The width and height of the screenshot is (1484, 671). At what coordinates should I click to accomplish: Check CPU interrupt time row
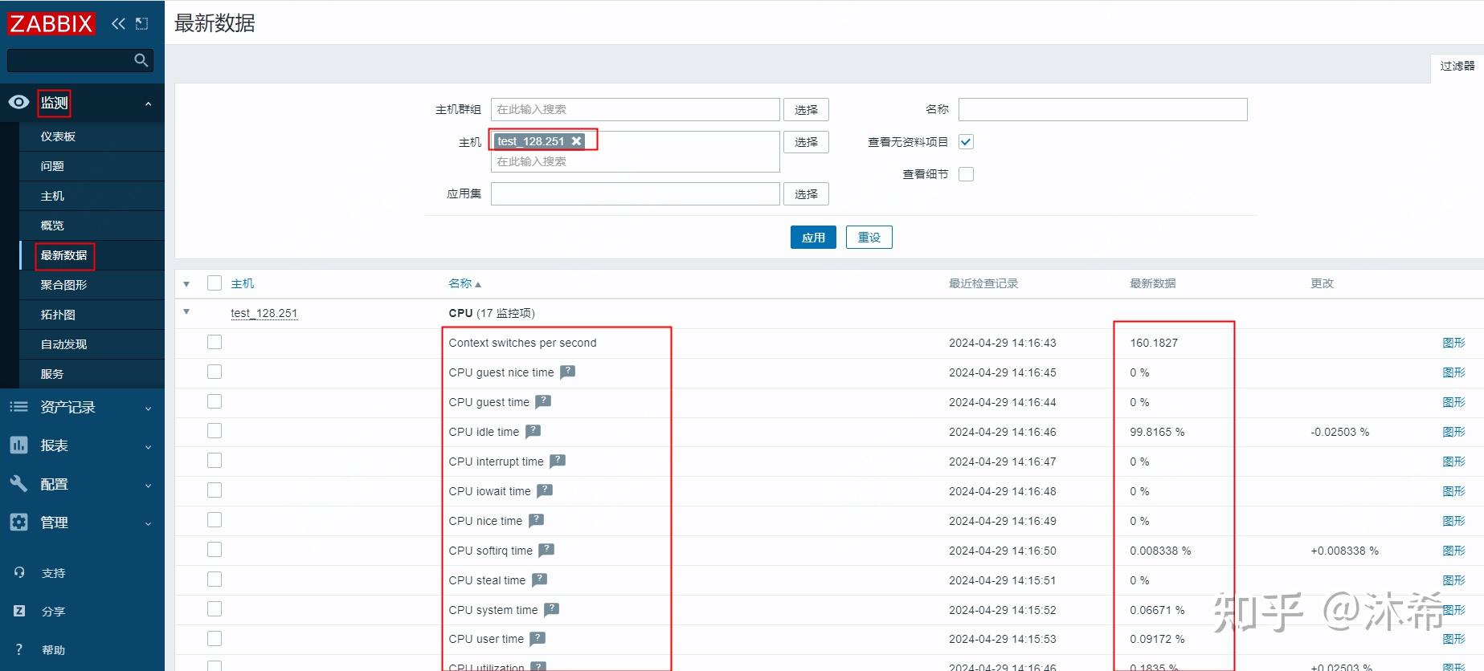(x=215, y=461)
